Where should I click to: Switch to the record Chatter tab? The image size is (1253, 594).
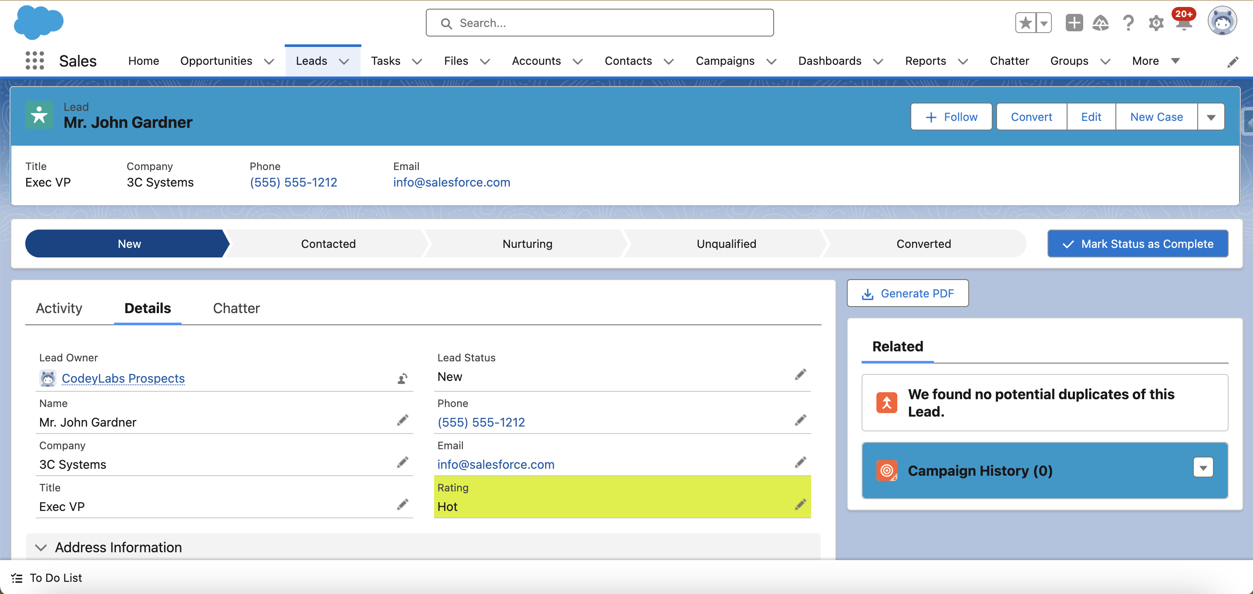(236, 308)
